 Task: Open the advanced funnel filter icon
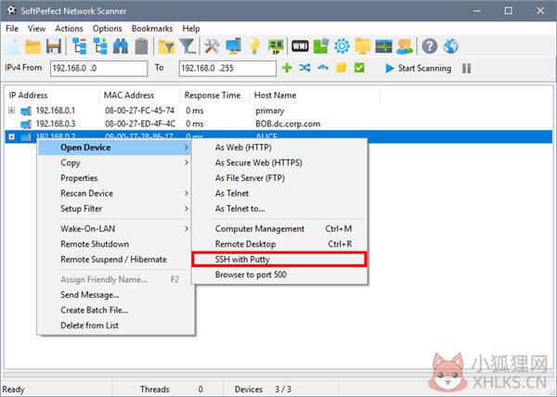(188, 46)
